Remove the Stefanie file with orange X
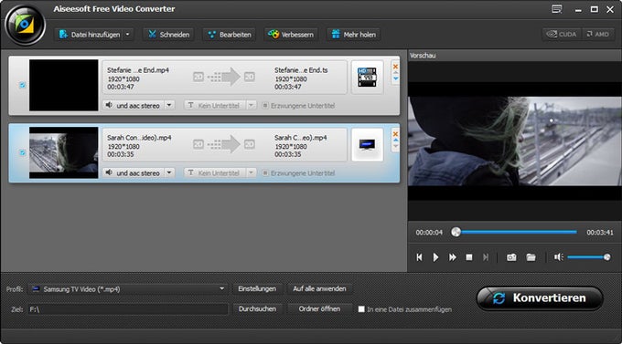Screen dimensions: 622x344 pos(395,67)
